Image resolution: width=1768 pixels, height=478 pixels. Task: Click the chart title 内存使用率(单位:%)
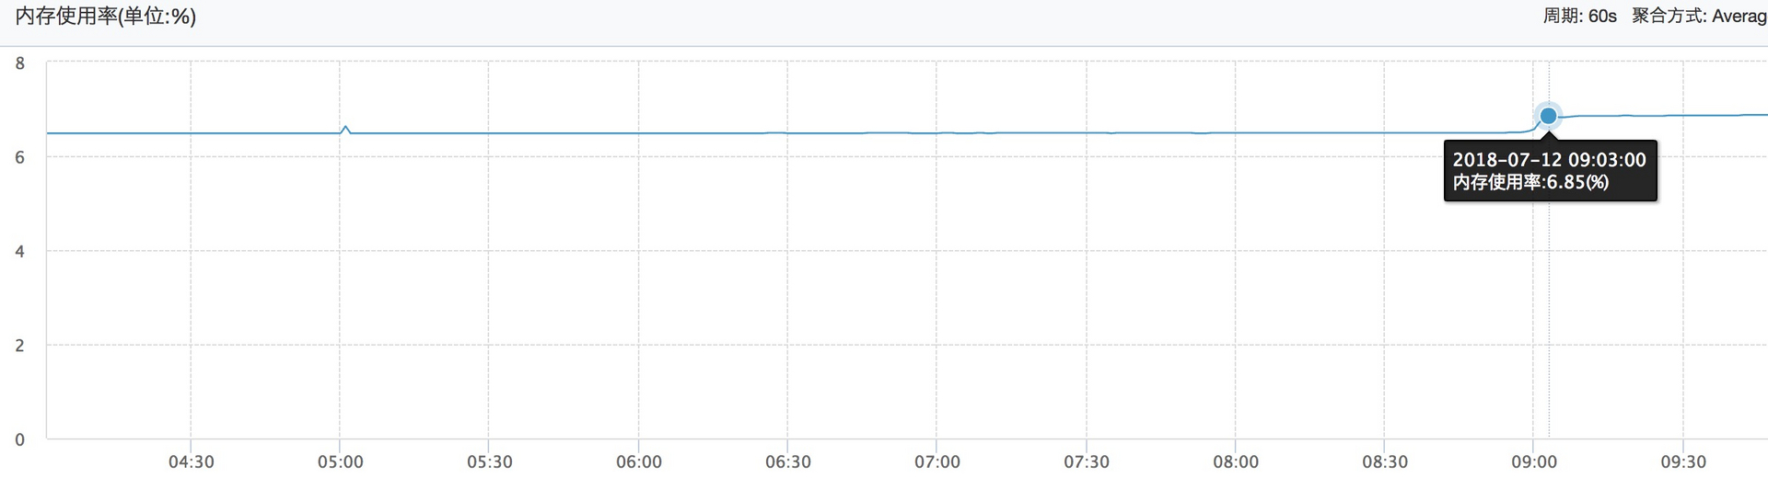pos(105,16)
